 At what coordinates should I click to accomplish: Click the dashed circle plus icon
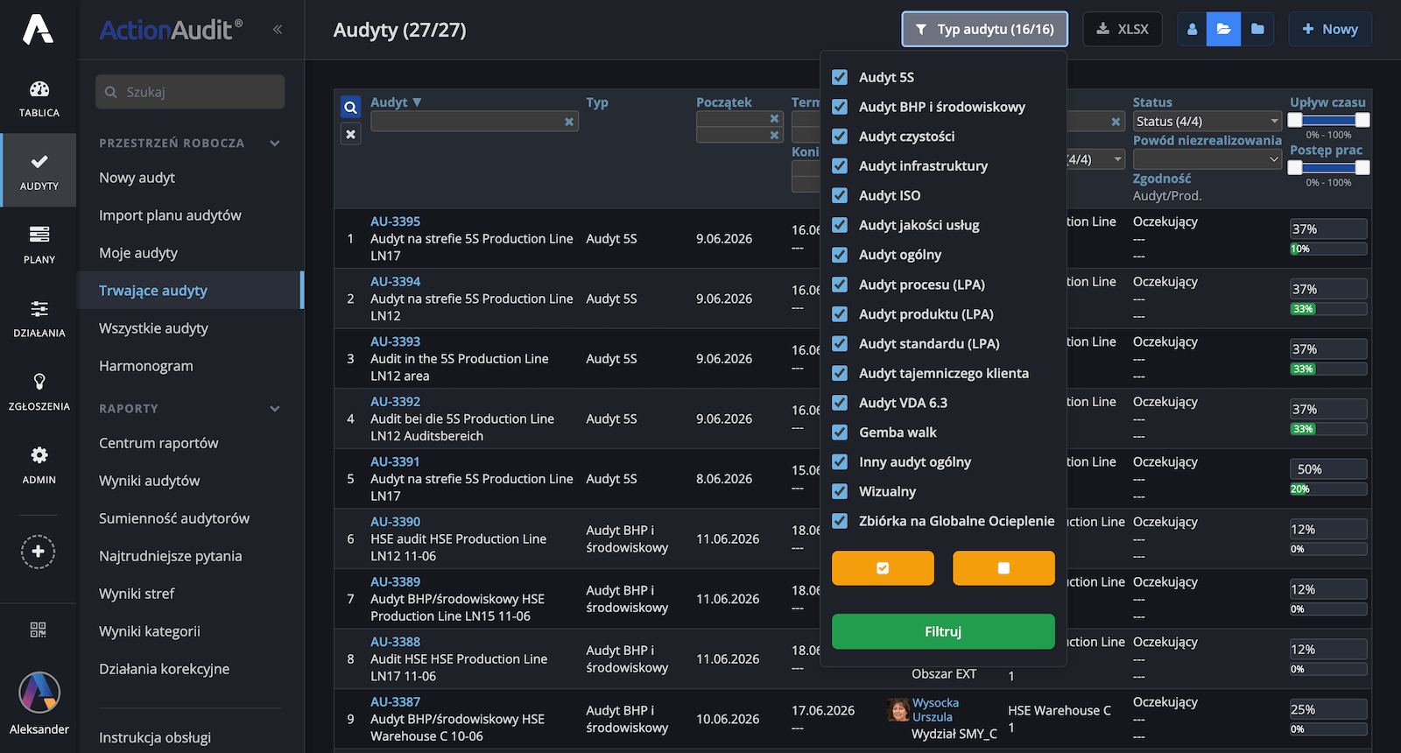pos(38,552)
